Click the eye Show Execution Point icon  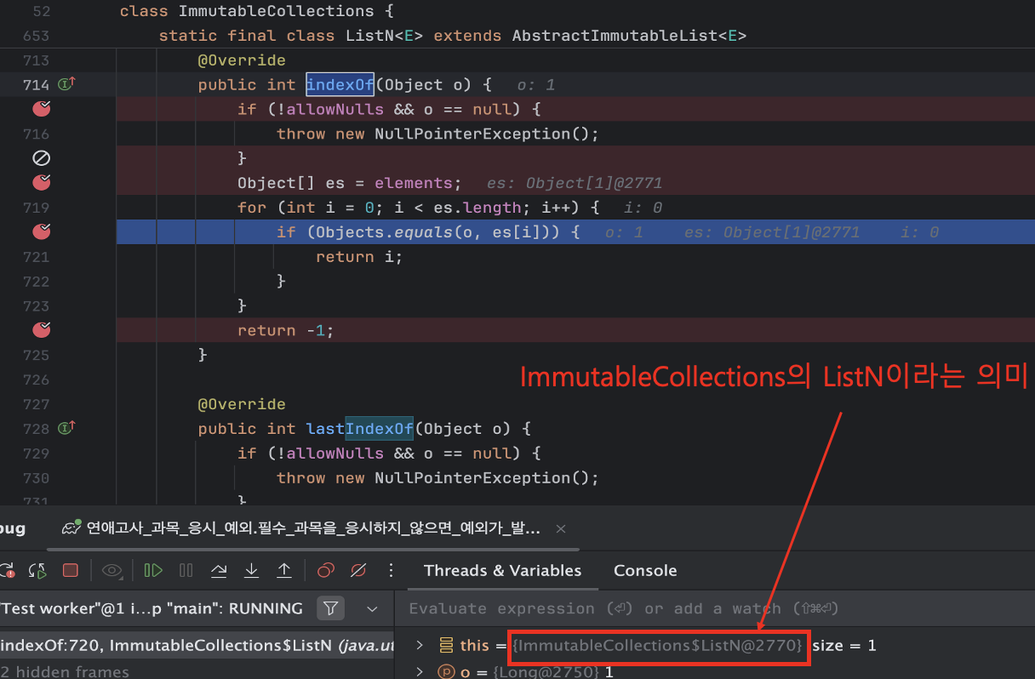112,570
